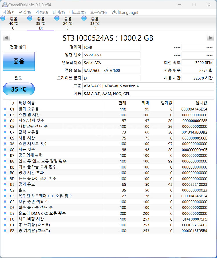Screen dimensions: 217x258
Task: Click the 7200 RPM rotation speed field
Action: [198, 63]
